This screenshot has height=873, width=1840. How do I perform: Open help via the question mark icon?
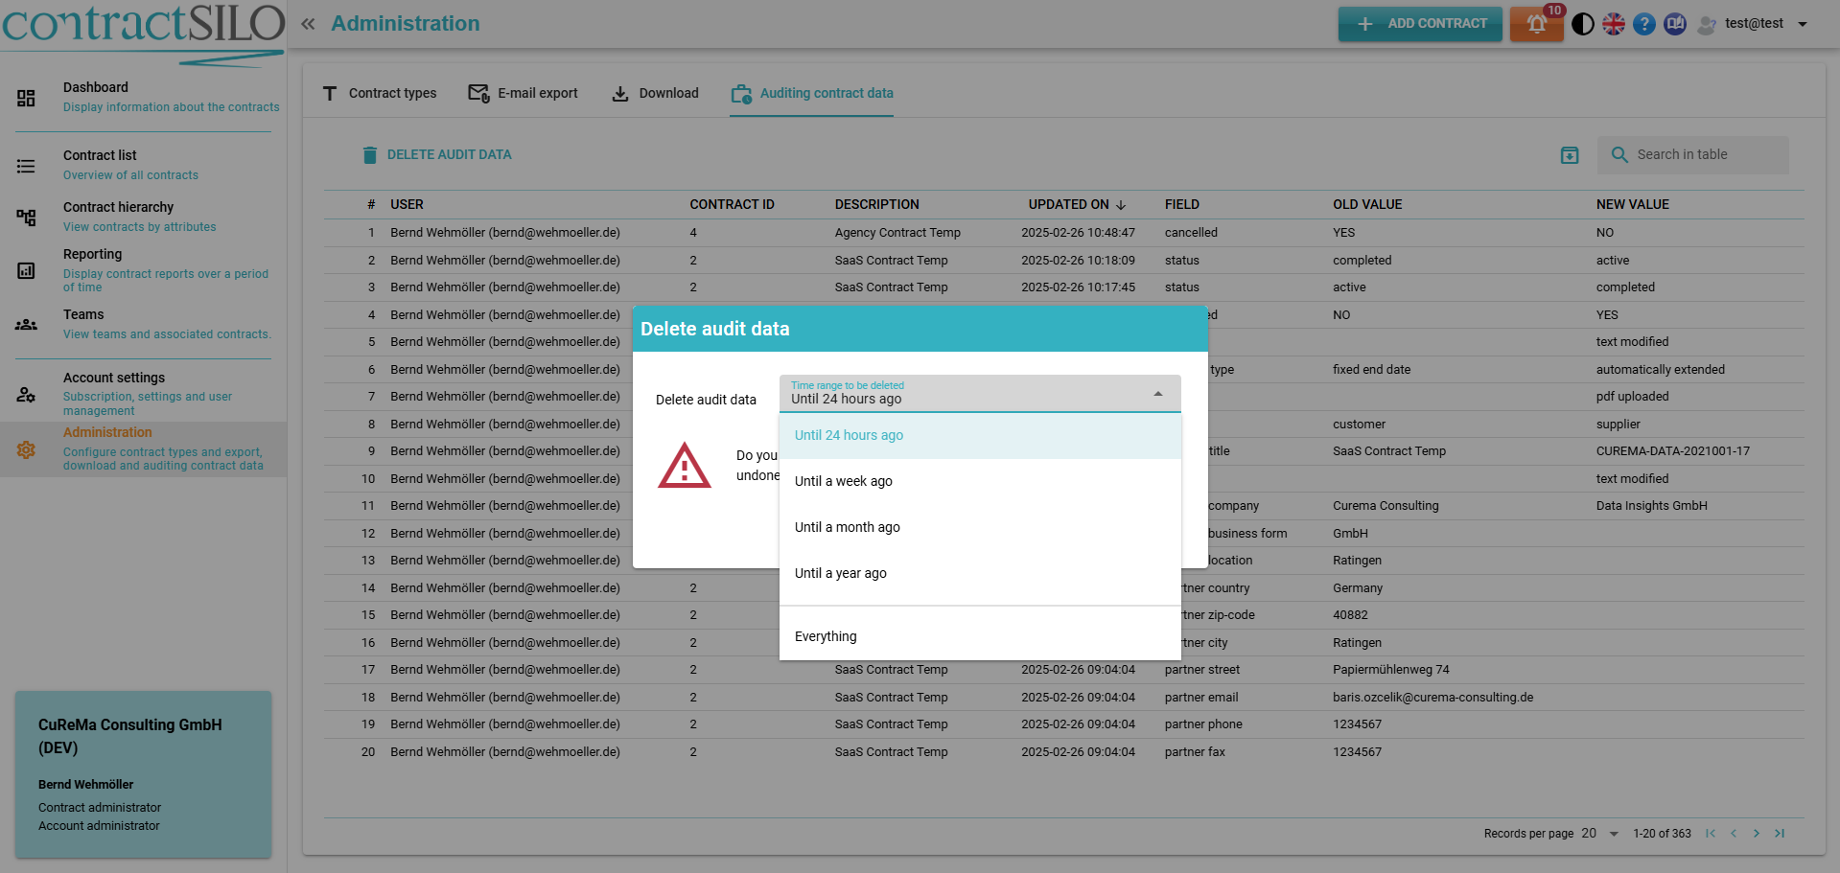click(1644, 24)
